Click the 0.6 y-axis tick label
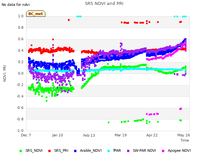Viewport: 209px width, 157px height. coord(21,39)
